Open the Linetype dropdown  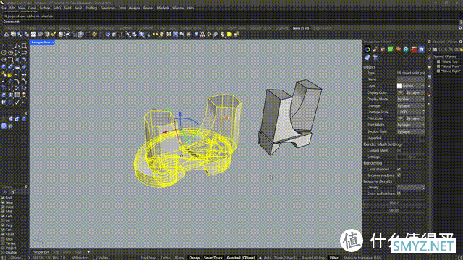tap(411, 106)
